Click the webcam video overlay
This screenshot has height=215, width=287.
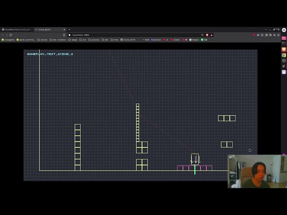257,171
